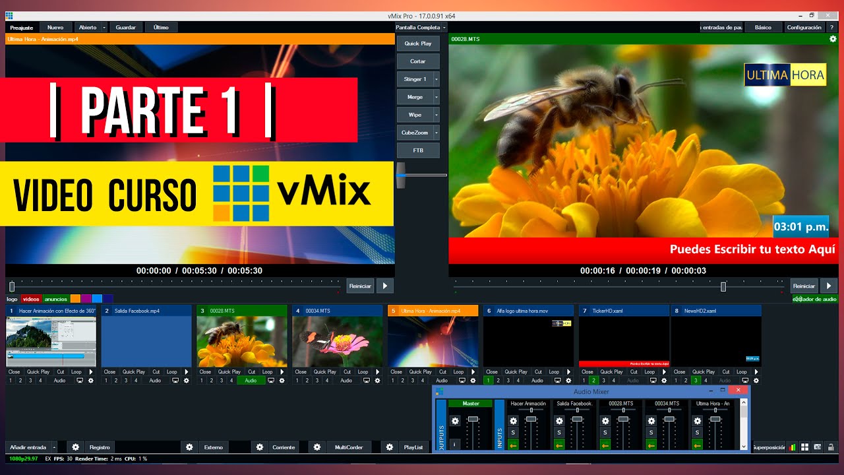Screen dimensions: 844x475
Task: Click the FTB button
Action: [418, 150]
